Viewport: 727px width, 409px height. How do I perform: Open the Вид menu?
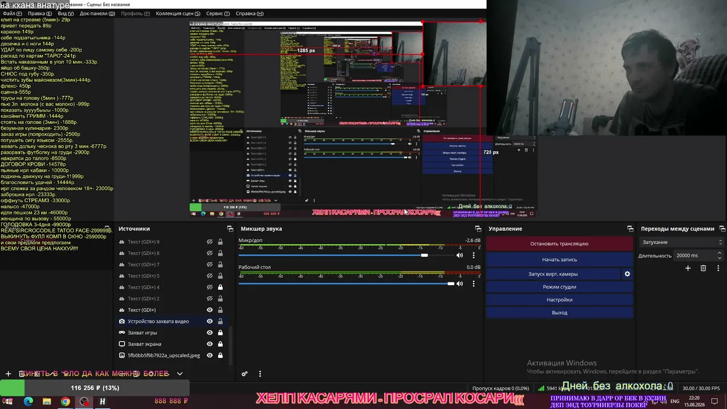click(x=66, y=14)
